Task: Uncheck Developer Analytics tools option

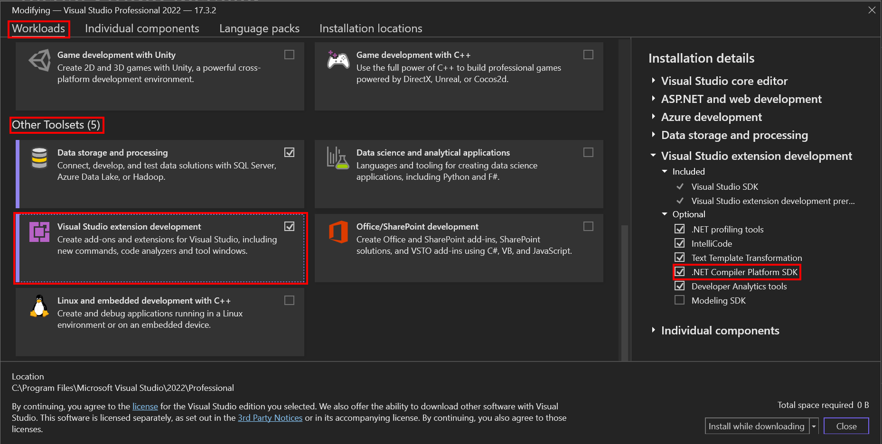Action: click(x=680, y=286)
